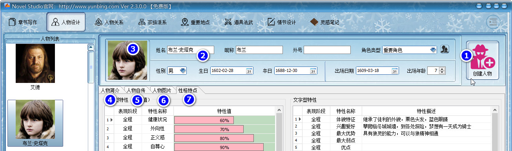Adjust the 自尊心 90% value bar

pos(224,147)
